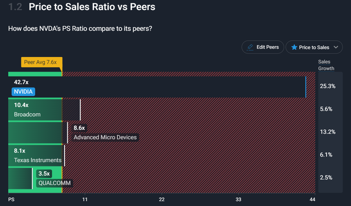Click the 13.2% sales growth value
Image resolution: width=351 pixels, height=206 pixels.
pos(327,132)
